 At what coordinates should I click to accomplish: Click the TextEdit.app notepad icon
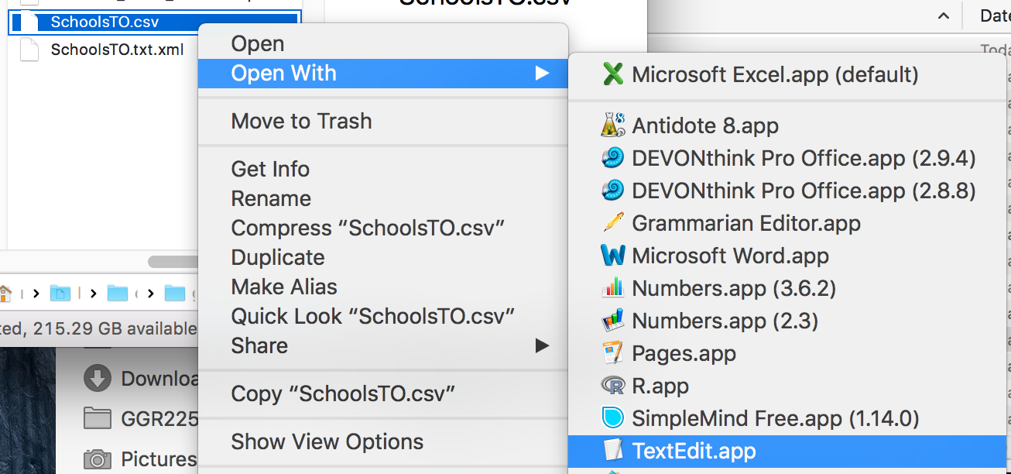coord(613,451)
